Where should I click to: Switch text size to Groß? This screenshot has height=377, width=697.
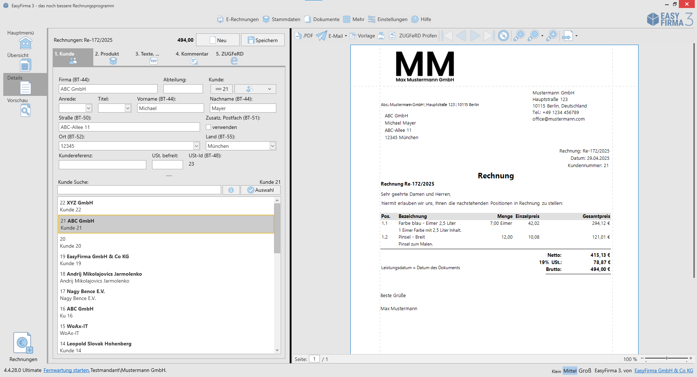(584, 370)
